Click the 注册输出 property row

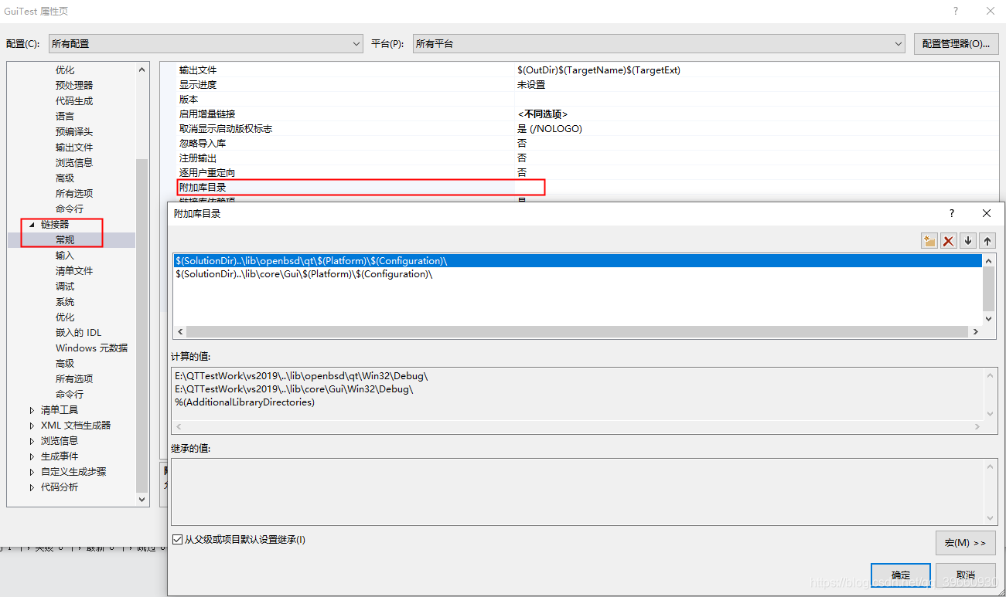coord(588,158)
